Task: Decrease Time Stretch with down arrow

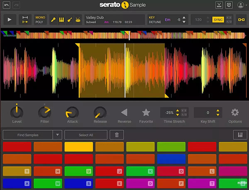Action: pyautogui.click(x=178, y=114)
